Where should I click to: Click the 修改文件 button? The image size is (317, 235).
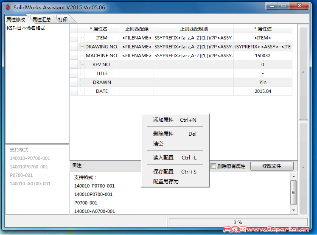tap(272, 166)
